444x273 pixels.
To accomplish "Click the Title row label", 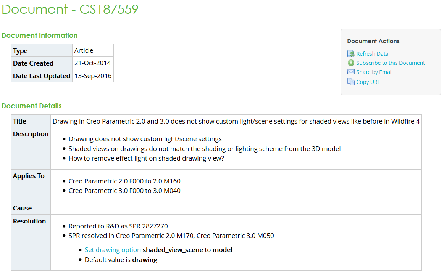I will tap(19, 121).
